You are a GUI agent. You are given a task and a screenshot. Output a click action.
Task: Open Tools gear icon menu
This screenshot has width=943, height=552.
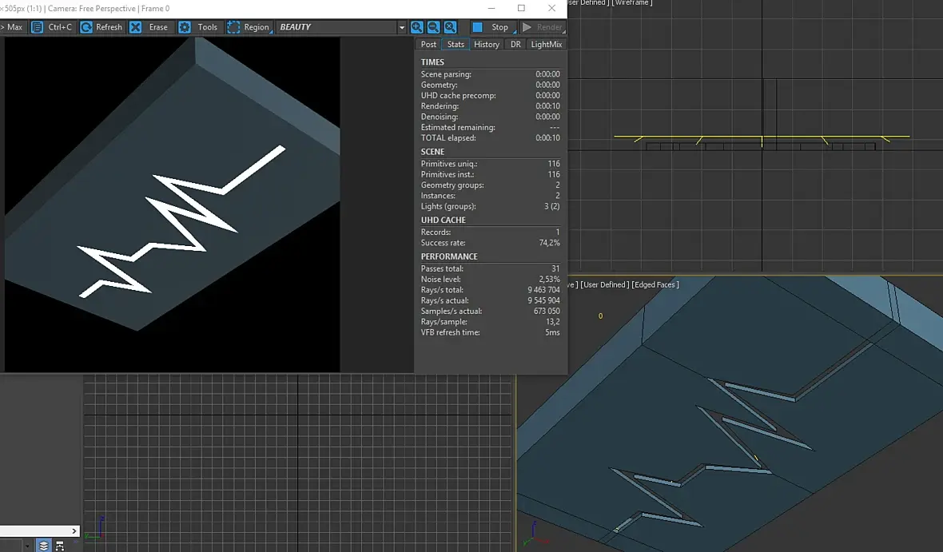(x=185, y=27)
